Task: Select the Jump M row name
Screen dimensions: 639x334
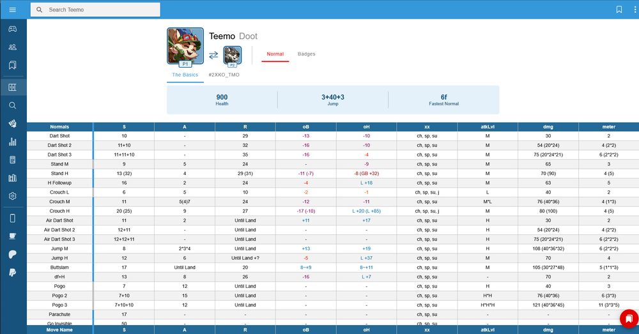Action: (x=59, y=248)
